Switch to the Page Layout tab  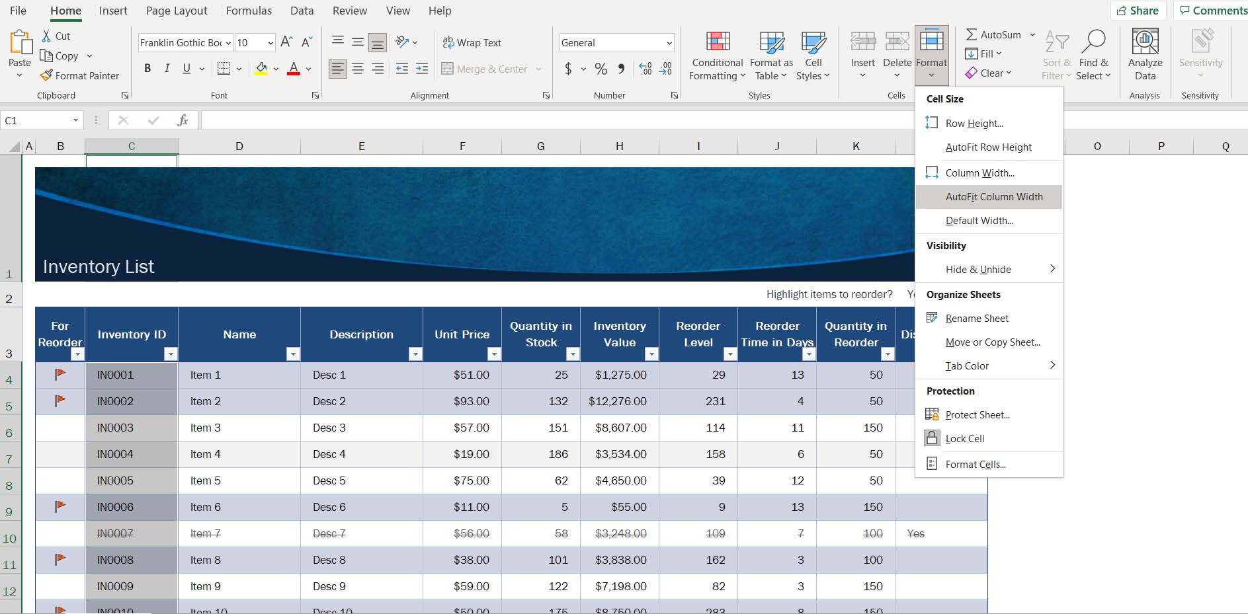177,11
